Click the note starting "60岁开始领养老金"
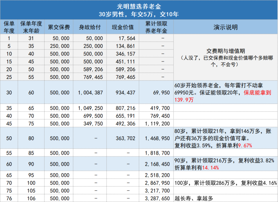Screen dimensions: 278x202 click(x=223, y=92)
